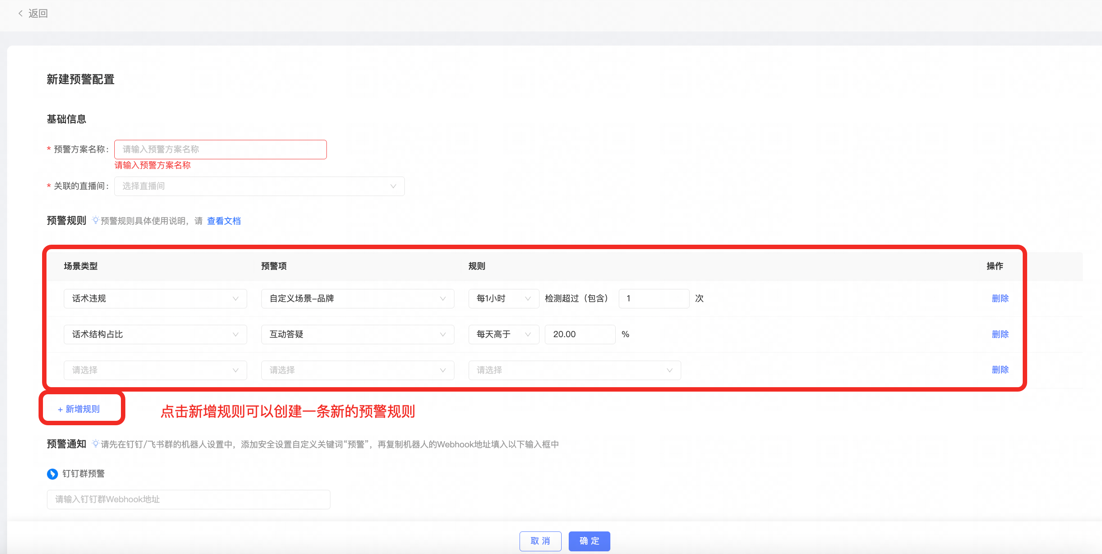Expand the 话术违规 scene type dropdown

[x=155, y=299]
